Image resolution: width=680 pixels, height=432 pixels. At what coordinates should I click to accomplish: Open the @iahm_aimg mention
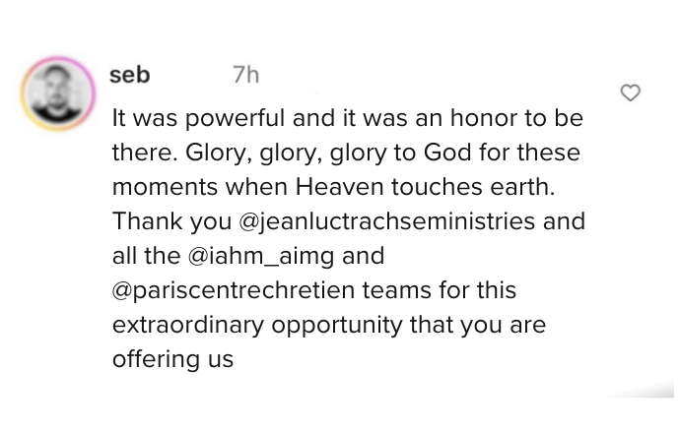point(261,256)
